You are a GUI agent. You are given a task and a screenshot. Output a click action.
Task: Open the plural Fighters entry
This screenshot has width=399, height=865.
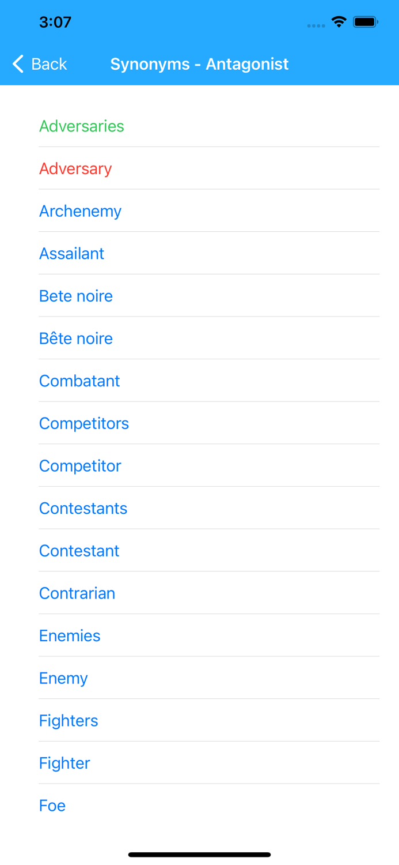coord(69,721)
